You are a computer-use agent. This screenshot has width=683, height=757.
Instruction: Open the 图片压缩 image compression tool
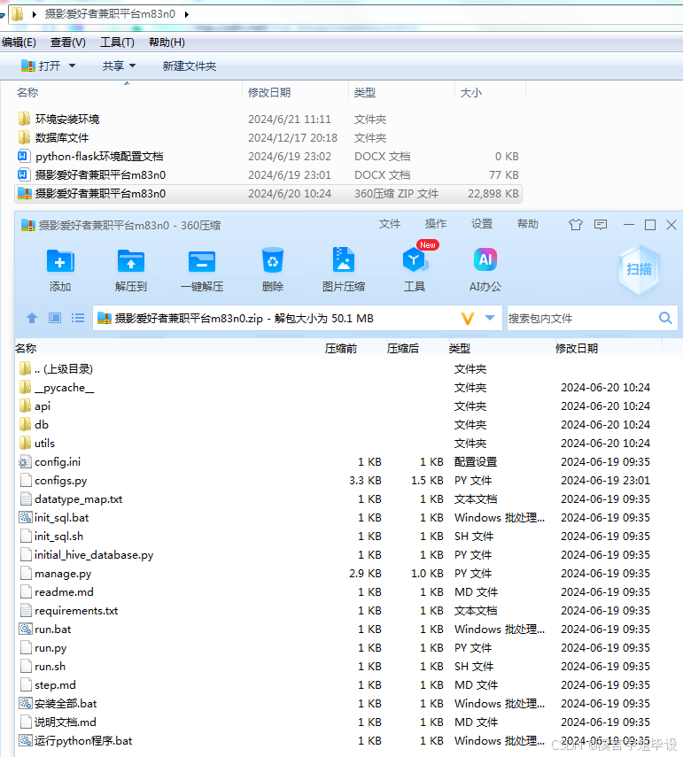(344, 259)
